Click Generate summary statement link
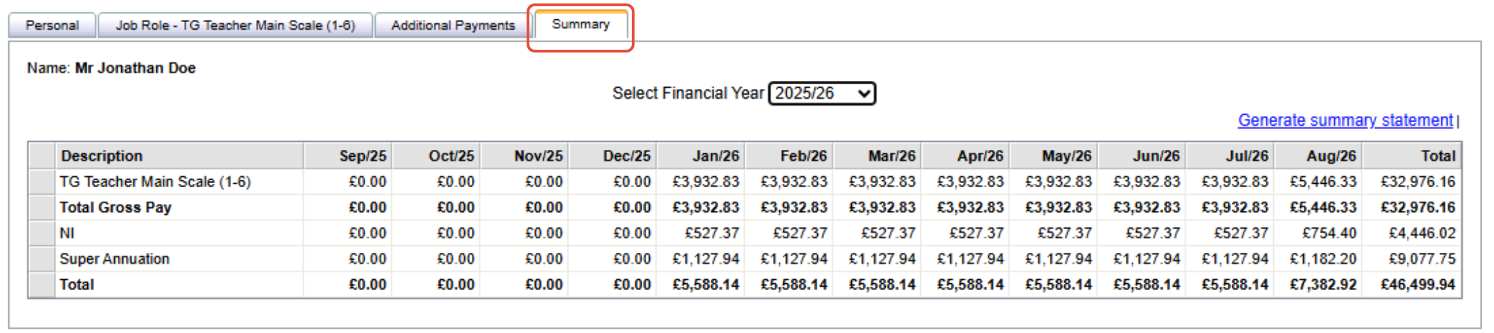This screenshot has height=333, width=1494. click(1345, 120)
